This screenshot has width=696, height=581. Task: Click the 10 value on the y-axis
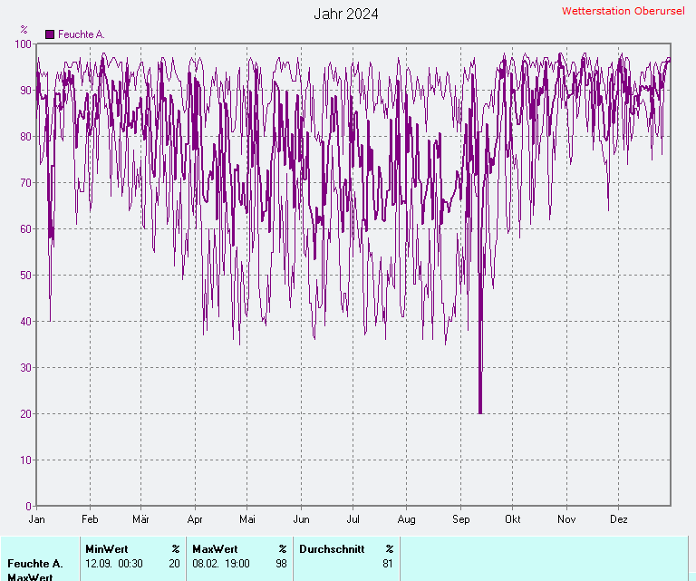(25, 460)
